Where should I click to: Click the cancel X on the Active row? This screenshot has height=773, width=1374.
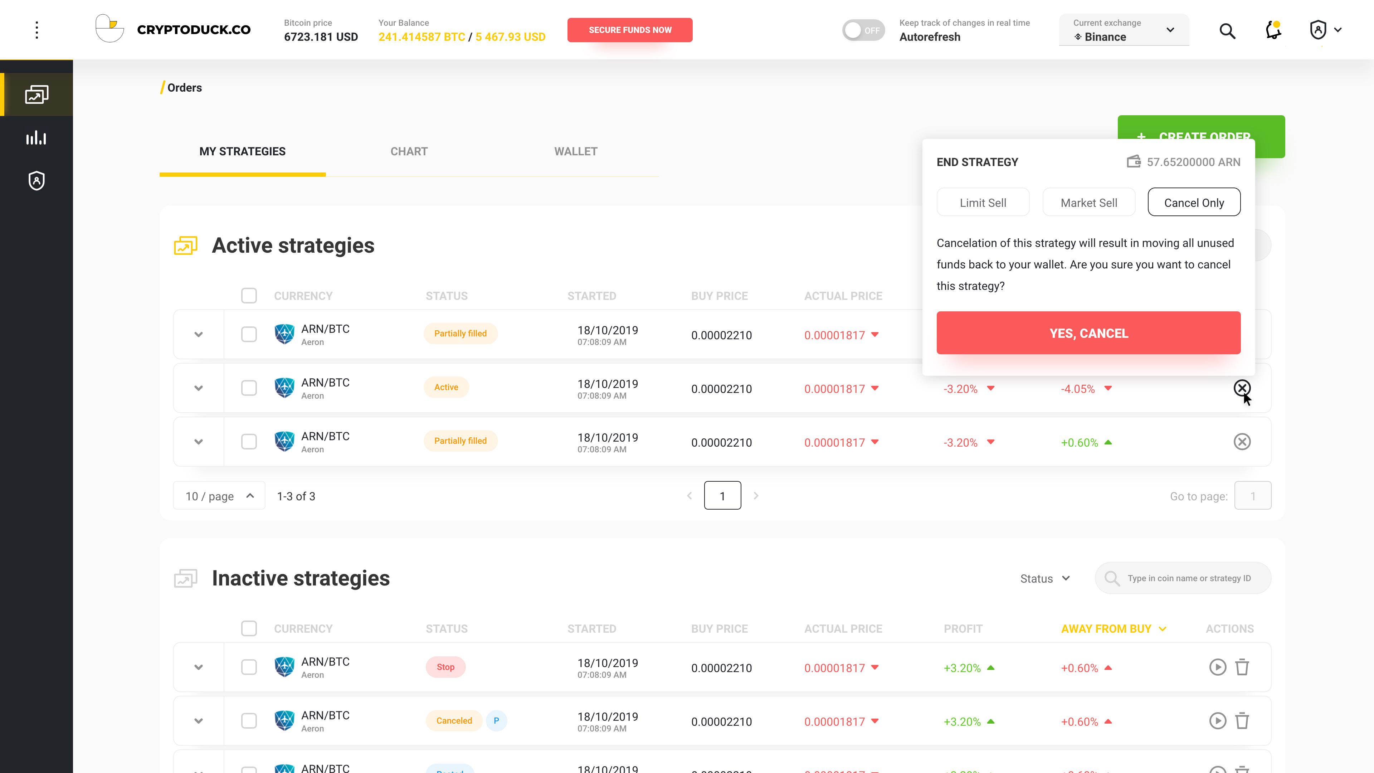[x=1242, y=388]
